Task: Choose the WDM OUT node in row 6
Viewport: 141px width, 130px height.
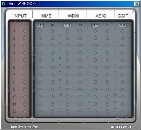Action: click(68, 68)
